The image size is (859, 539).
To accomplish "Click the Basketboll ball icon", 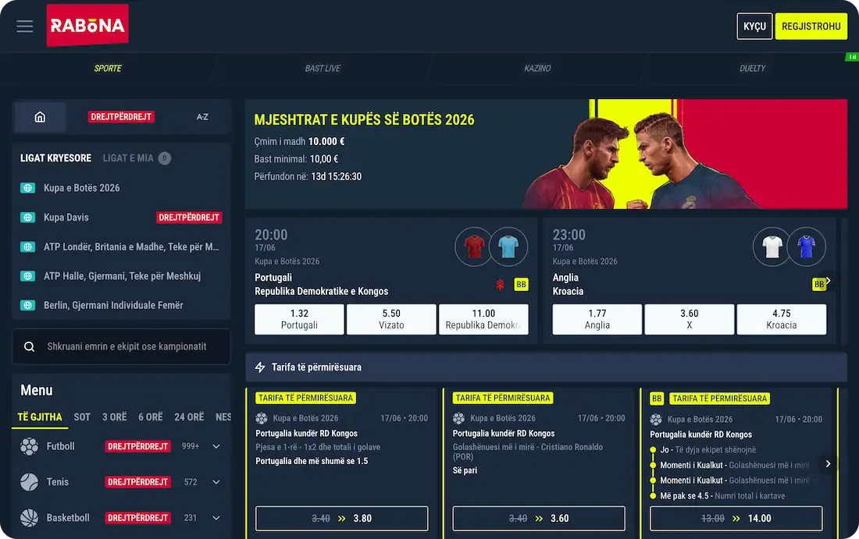I will point(30,518).
